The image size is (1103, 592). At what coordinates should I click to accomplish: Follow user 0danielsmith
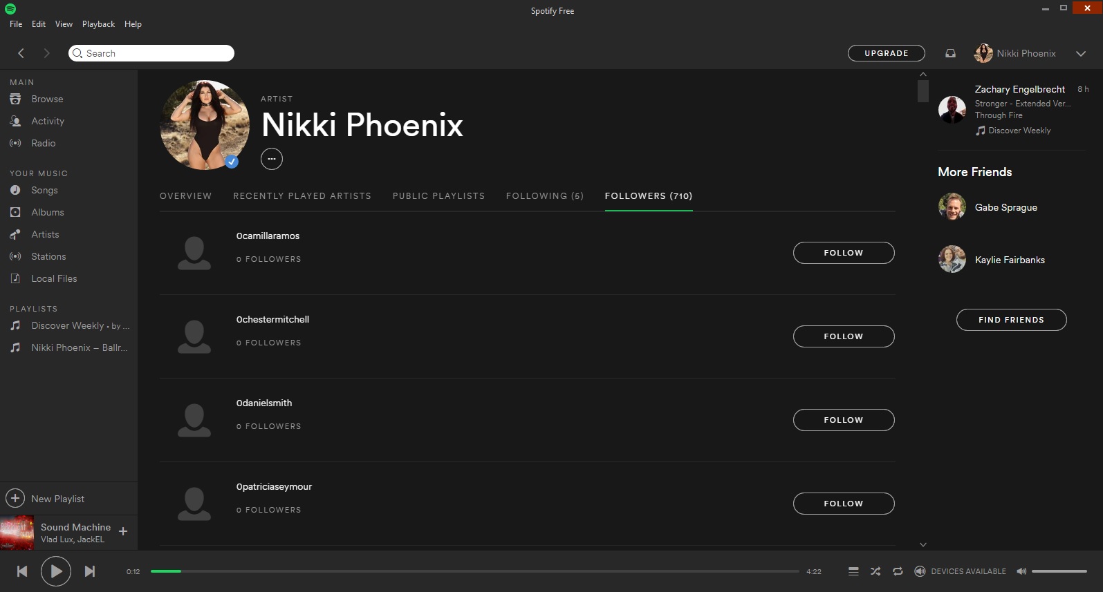844,420
